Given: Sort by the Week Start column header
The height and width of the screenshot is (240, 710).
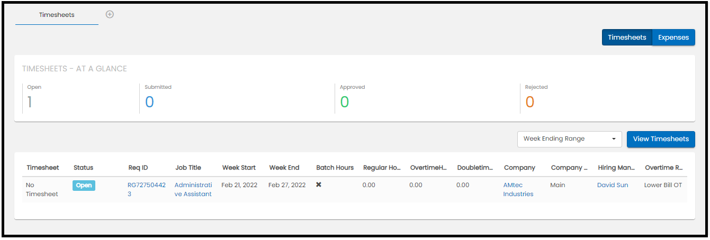Looking at the screenshot, I should [239, 168].
